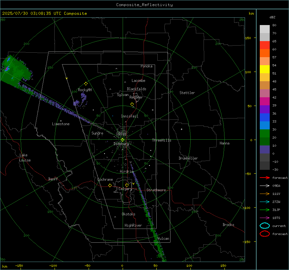289x270 pixels.
Task: Click the Airdrie city label
Action: pyautogui.click(x=127, y=171)
